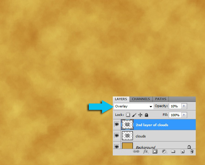Add a layer mask
This screenshot has width=205, height=165.
pos(154,151)
